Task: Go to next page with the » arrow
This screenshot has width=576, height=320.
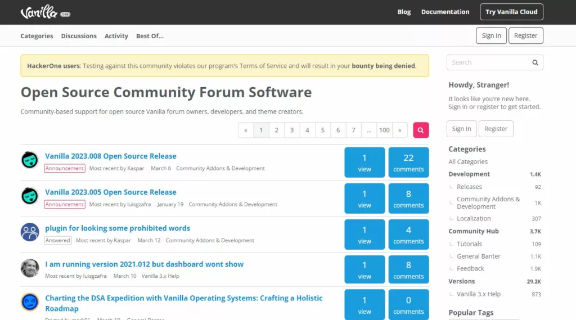Action: pyautogui.click(x=400, y=130)
